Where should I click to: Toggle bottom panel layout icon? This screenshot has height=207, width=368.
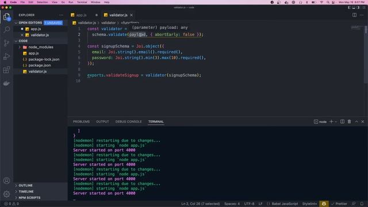[x=354, y=7]
